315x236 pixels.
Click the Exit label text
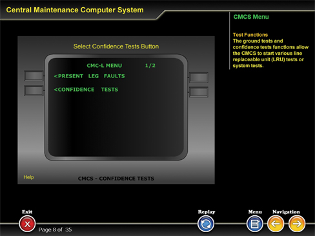pos(27,211)
